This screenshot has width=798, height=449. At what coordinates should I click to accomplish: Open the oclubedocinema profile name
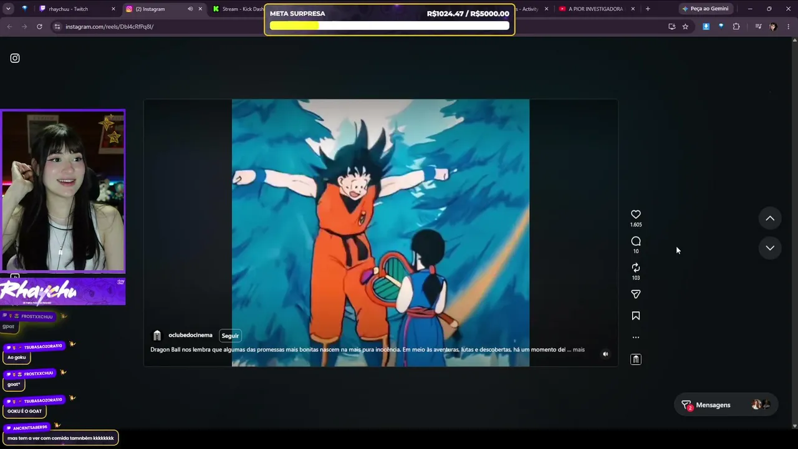pos(190,336)
